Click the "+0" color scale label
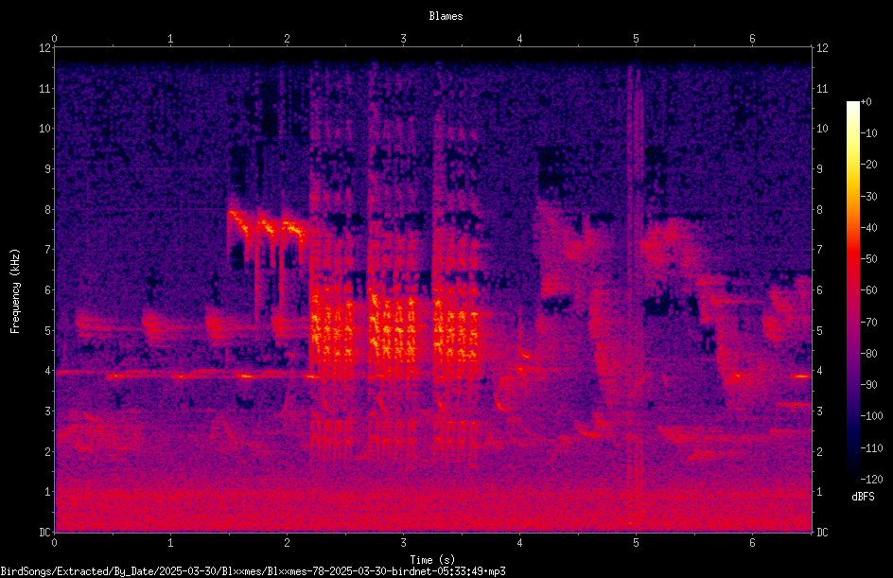This screenshot has height=578, width=893. point(866,102)
